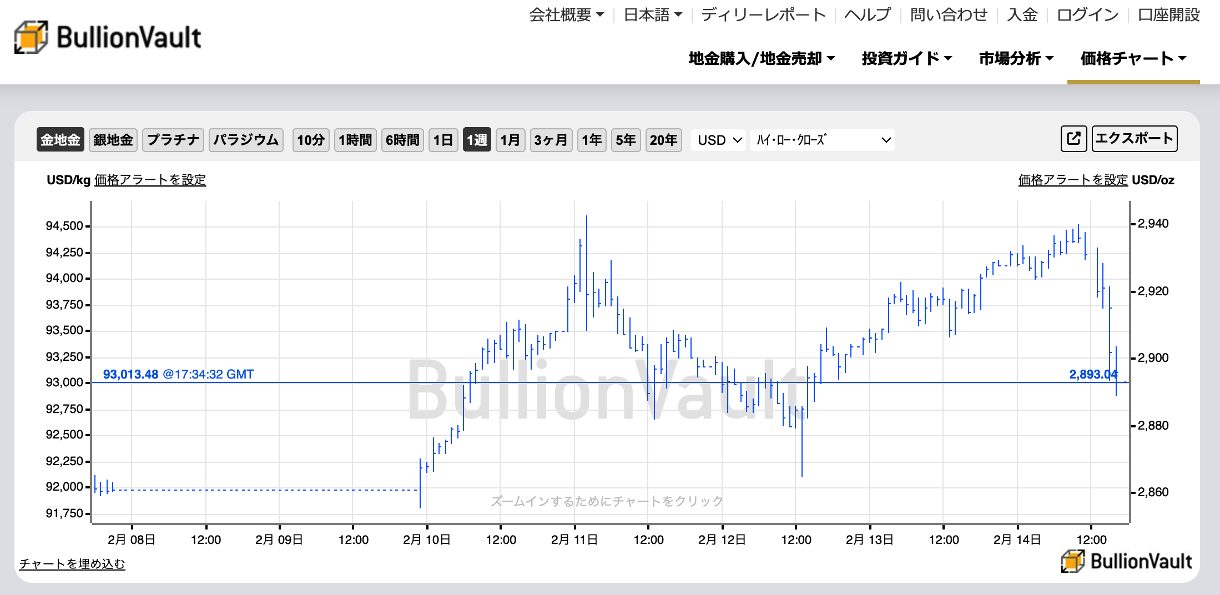Screen dimensions: 1220x595
Task: Open the 入金 deposit link
Action: coord(1022,14)
